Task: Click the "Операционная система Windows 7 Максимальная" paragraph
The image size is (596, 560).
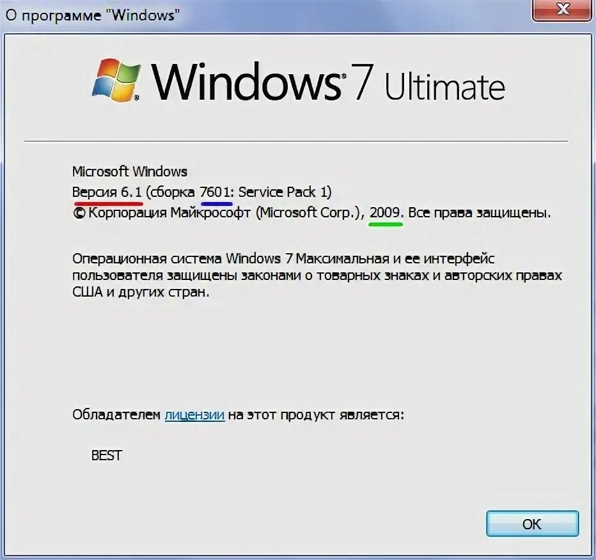Action: (x=317, y=275)
